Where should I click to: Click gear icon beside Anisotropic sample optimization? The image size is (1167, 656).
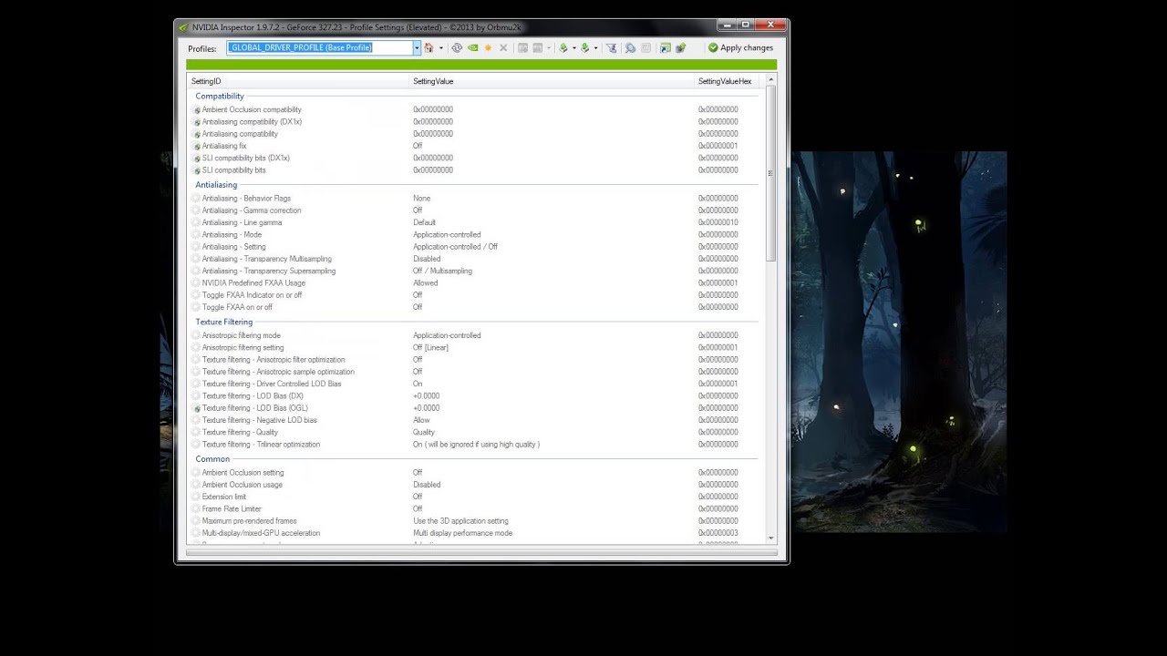(196, 372)
